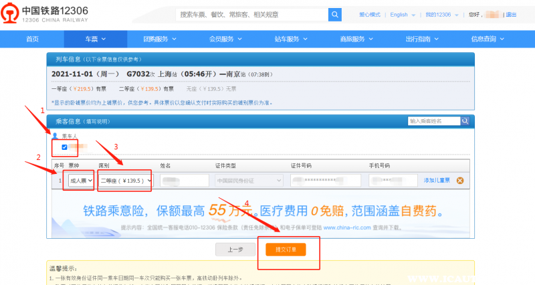Expand the English language dropdown
The width and height of the screenshot is (535, 285).
(x=401, y=15)
